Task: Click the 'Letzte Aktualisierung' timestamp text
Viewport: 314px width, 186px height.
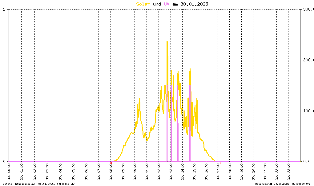Action: [39, 184]
